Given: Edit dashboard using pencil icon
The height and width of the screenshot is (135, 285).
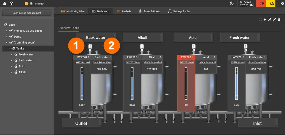Looking at the screenshot, I should point(274,20).
